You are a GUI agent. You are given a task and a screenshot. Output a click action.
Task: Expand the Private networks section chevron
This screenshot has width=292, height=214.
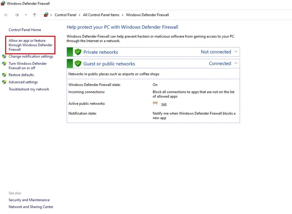pos(236,52)
